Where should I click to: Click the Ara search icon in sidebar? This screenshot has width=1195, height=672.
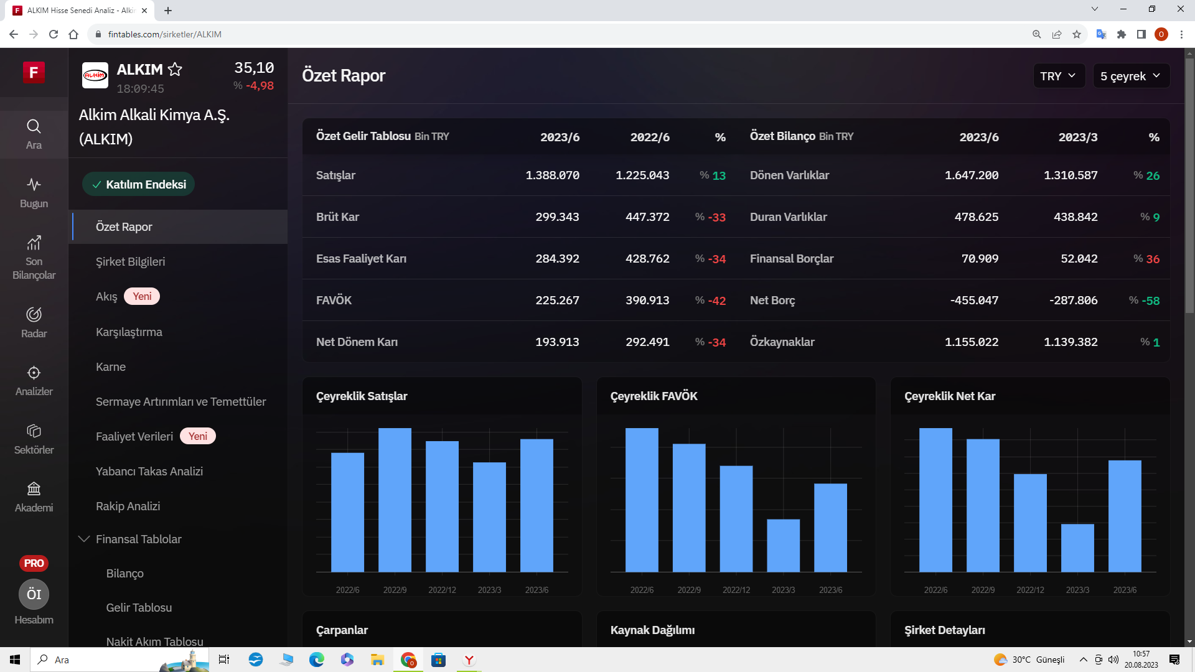point(34,127)
